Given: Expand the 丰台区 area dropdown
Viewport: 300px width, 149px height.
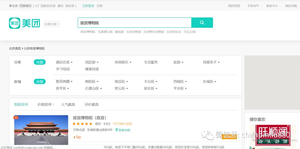Looking at the screenshot, I should point(151,82).
